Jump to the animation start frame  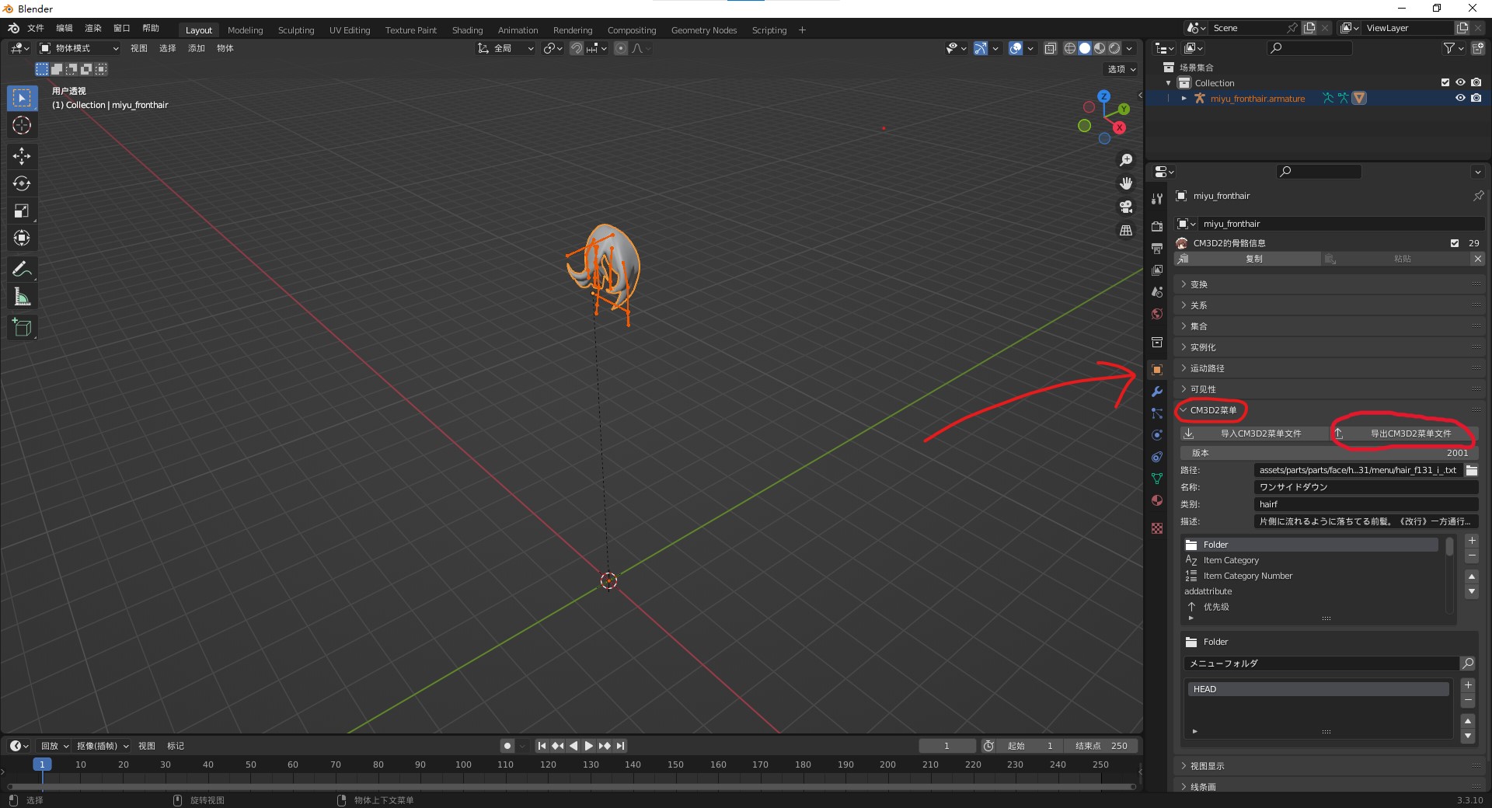[542, 746]
